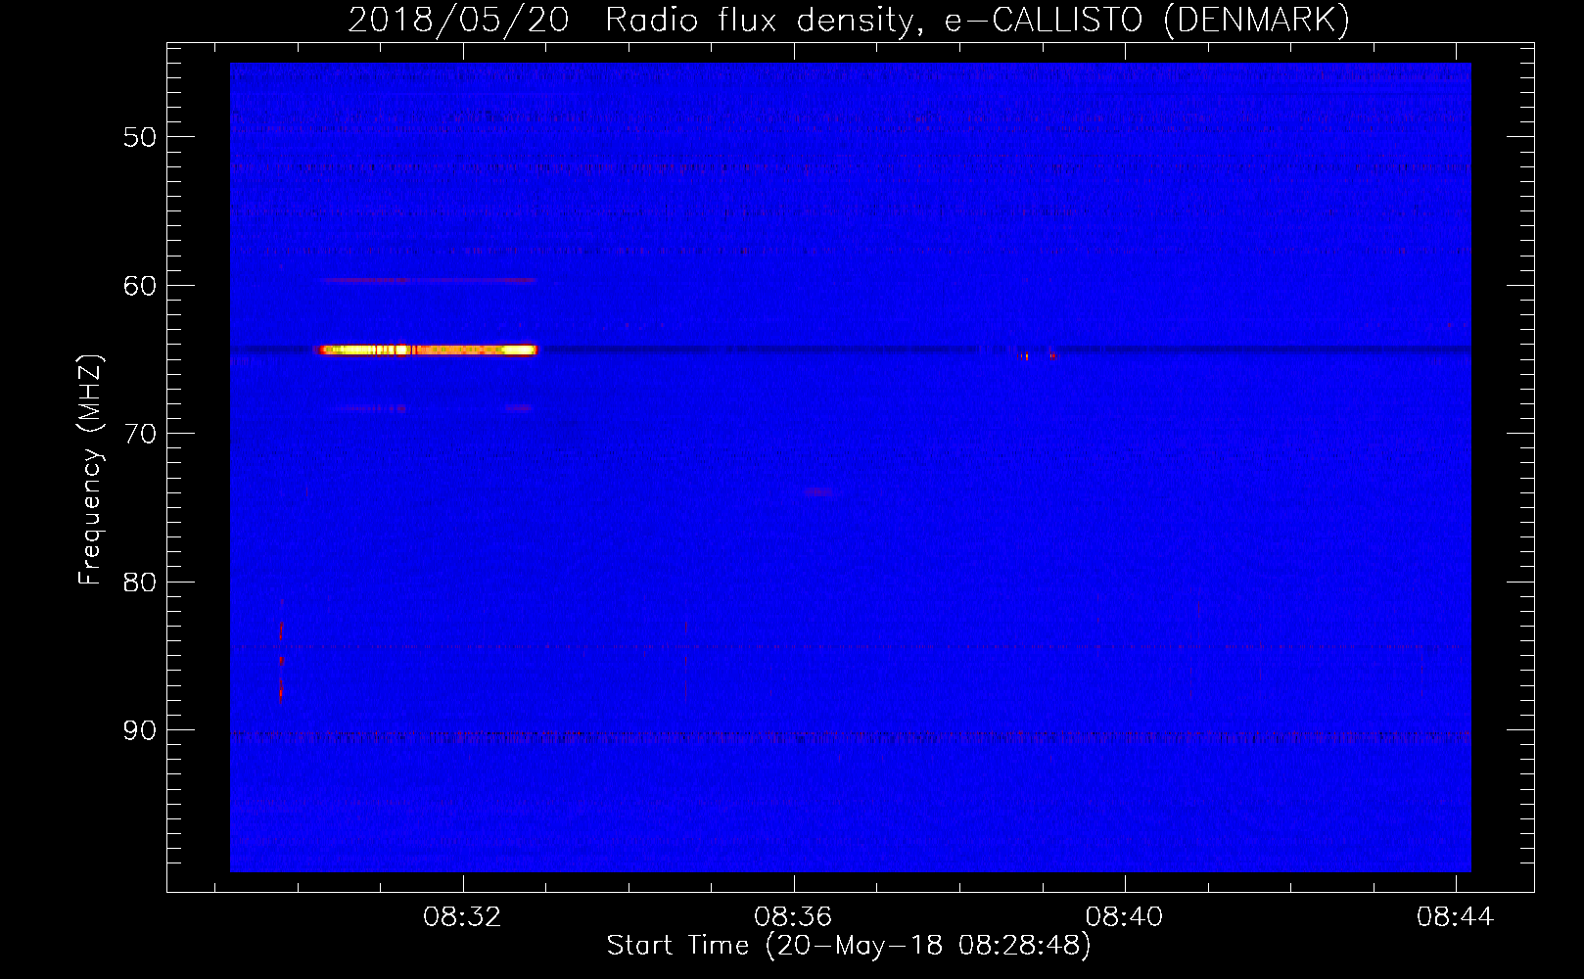
Task: Click the 60 MHz frequency tick label
Action: (x=140, y=286)
